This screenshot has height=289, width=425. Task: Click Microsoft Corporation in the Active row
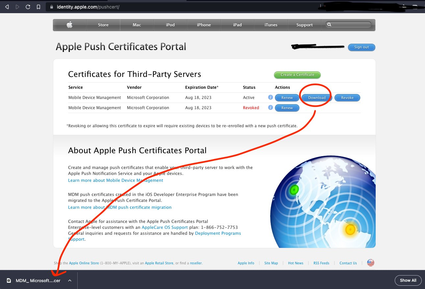pyautogui.click(x=148, y=97)
